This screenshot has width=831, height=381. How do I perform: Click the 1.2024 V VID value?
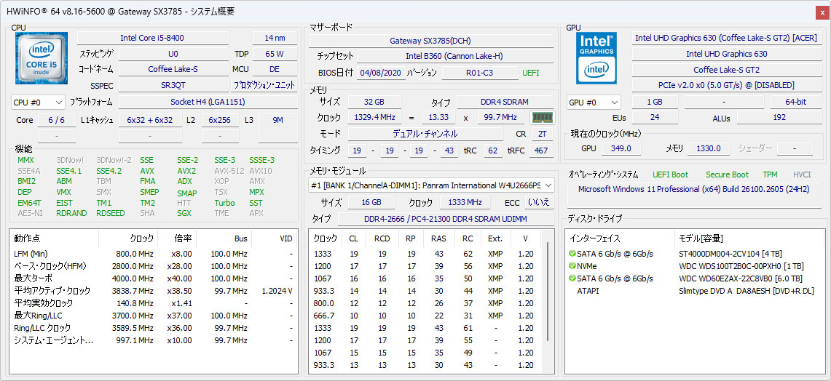tap(277, 291)
